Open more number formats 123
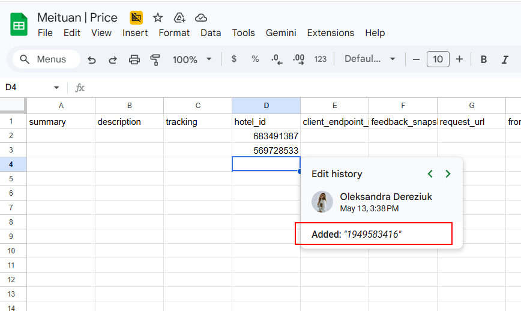Image resolution: width=521 pixels, height=311 pixels. click(321, 59)
